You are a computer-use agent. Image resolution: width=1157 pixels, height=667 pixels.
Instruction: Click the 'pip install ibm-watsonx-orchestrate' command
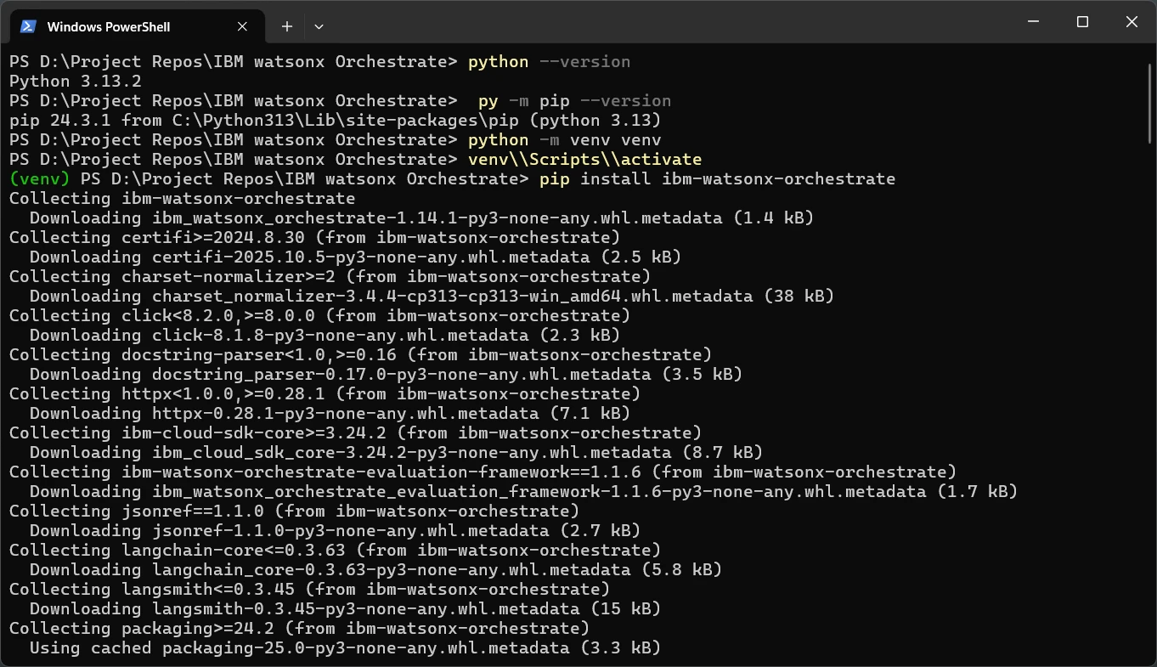click(x=718, y=178)
